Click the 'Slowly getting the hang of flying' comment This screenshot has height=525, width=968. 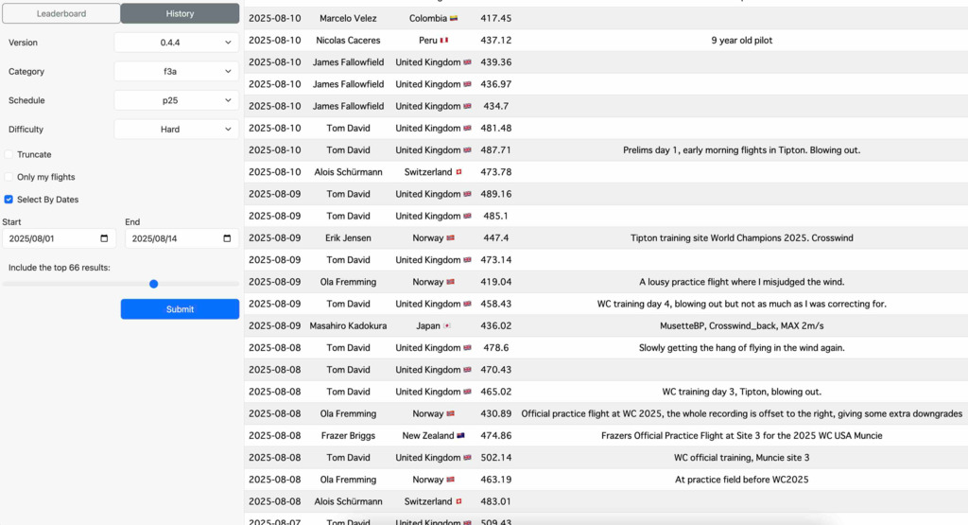pos(741,348)
